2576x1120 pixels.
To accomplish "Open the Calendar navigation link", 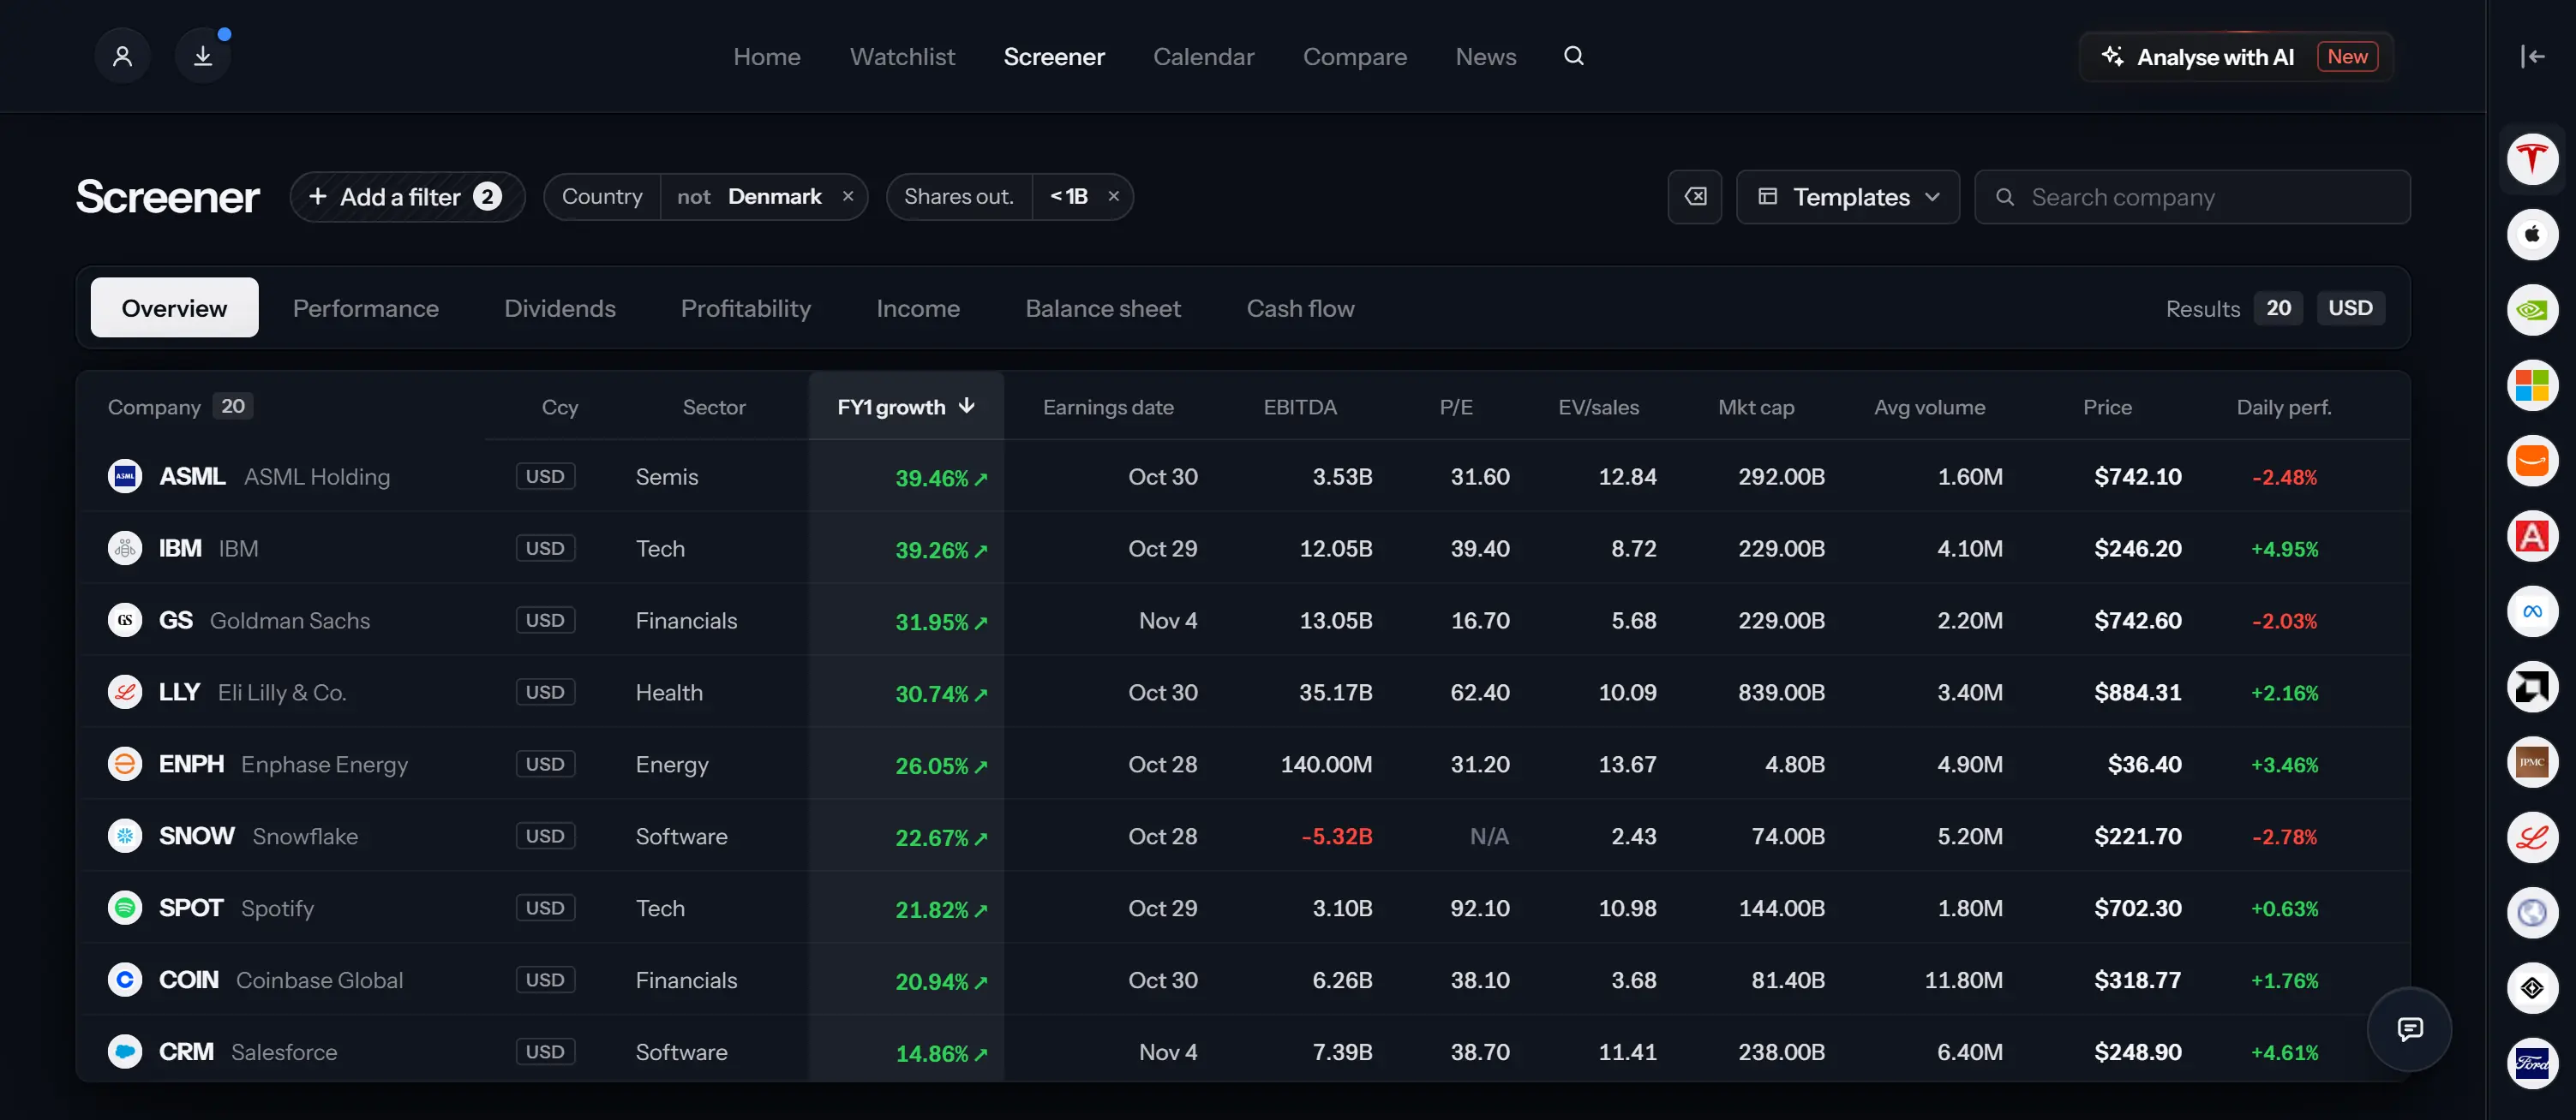I will pos(1203,57).
